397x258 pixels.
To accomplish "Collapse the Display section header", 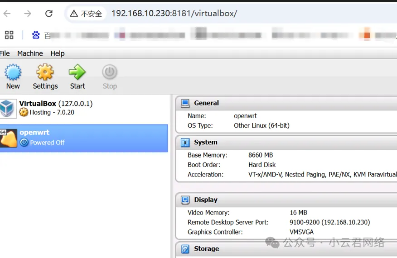I will coord(206,200).
